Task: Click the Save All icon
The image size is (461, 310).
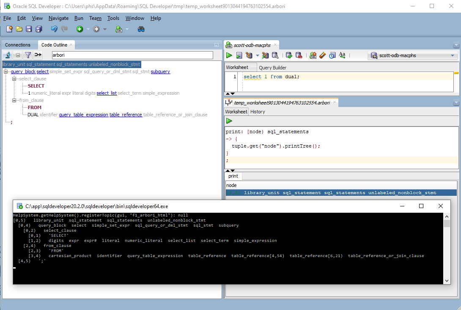Action: pyautogui.click(x=39, y=29)
